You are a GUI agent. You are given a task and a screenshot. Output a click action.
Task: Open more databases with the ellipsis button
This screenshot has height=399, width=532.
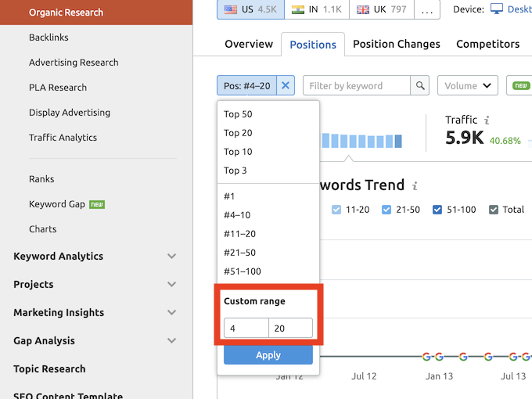(x=426, y=9)
